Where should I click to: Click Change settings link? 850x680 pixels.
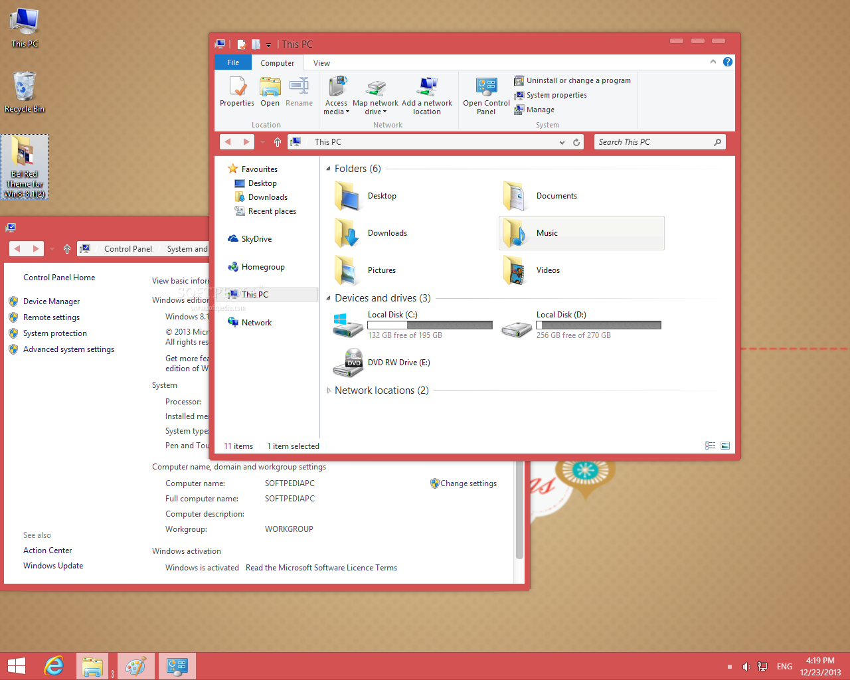coord(468,483)
